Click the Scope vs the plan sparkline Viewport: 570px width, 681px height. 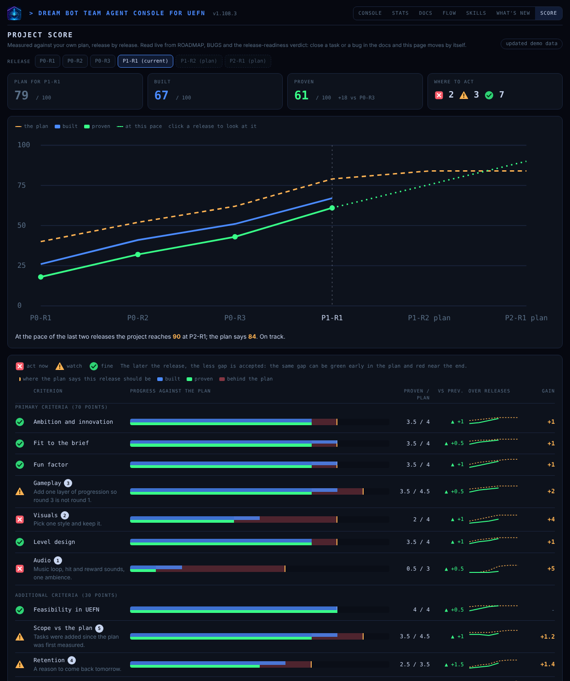click(493, 633)
